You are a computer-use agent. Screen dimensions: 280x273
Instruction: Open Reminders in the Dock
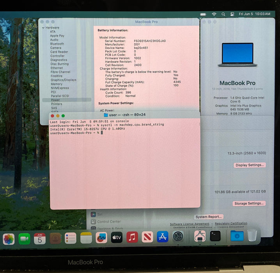pyautogui.click(x=71, y=238)
